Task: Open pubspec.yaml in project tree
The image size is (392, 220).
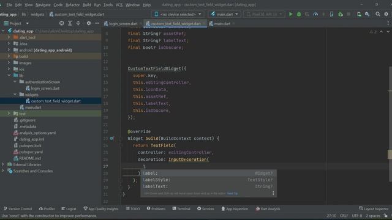Action: [x=31, y=152]
